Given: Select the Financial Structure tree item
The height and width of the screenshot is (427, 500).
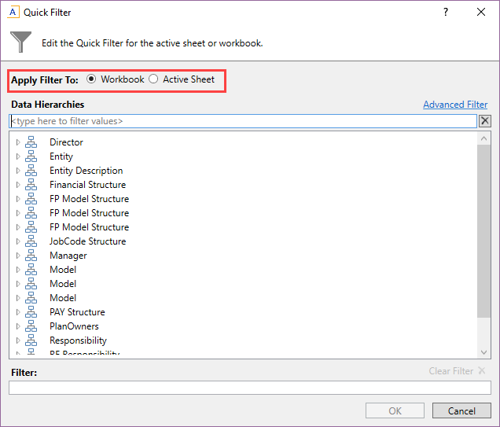Looking at the screenshot, I should (x=88, y=185).
